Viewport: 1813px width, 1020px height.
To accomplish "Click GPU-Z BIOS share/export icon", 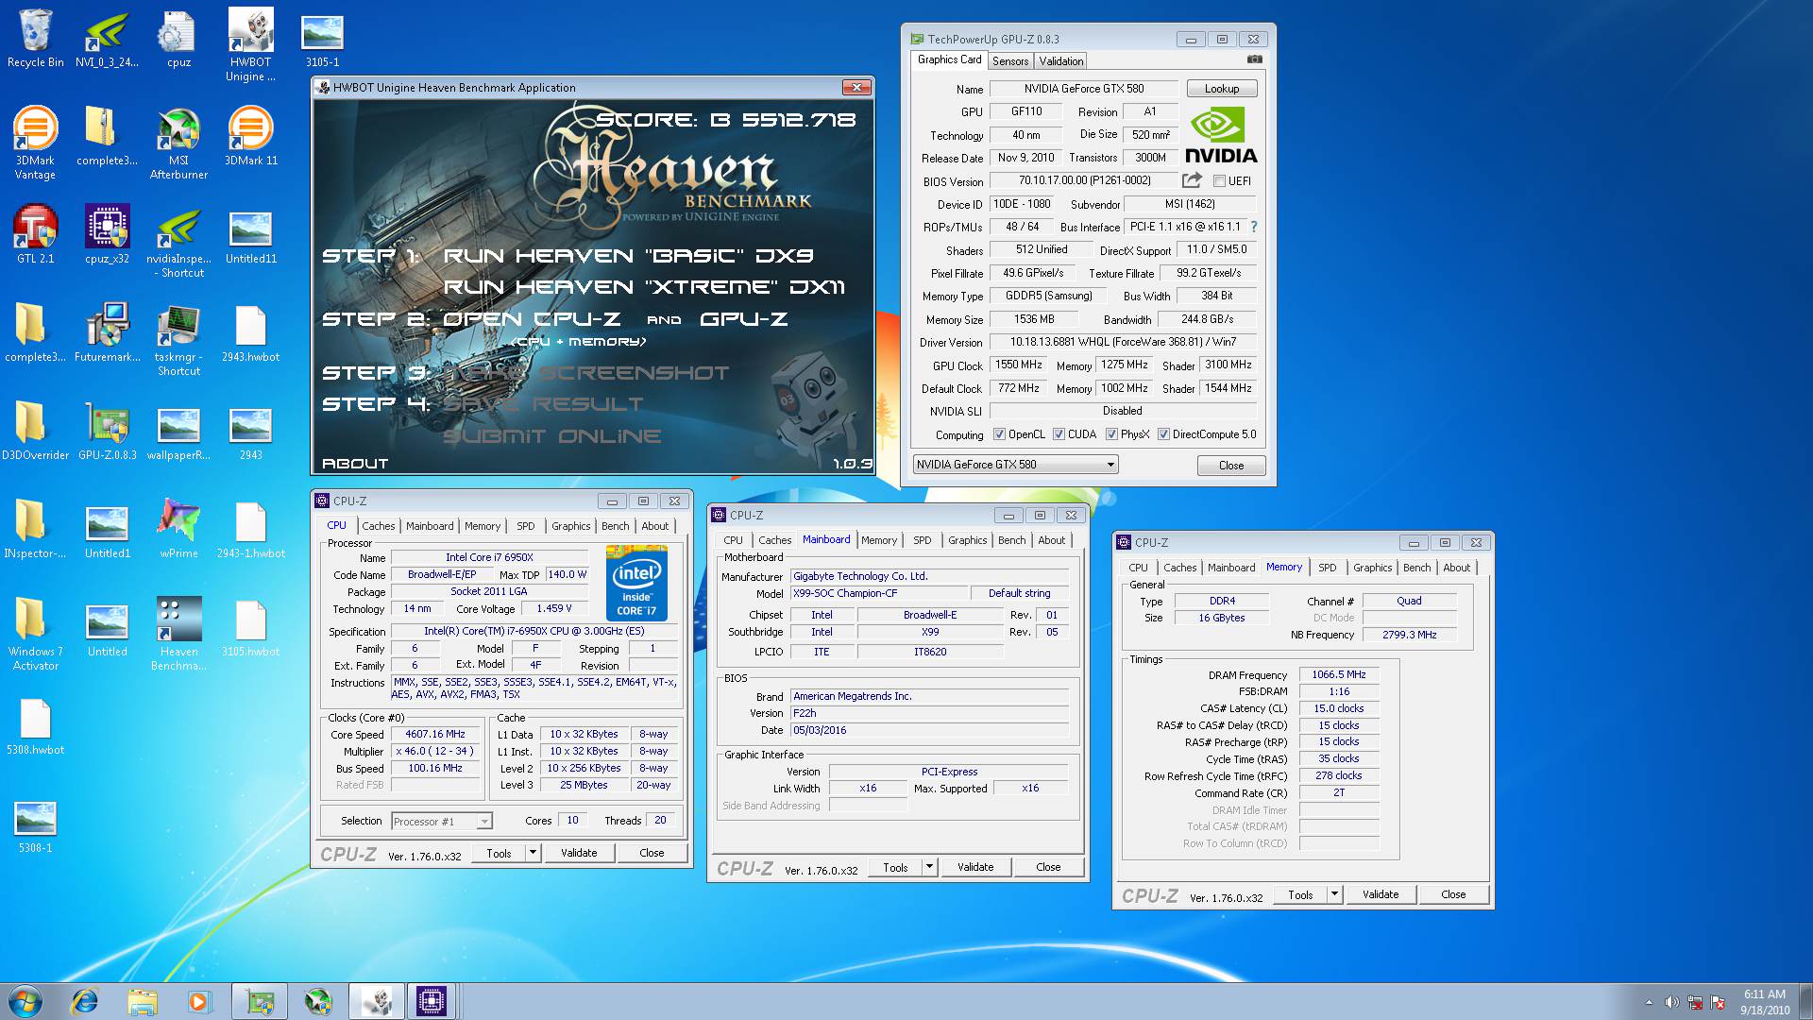I will [x=1193, y=180].
